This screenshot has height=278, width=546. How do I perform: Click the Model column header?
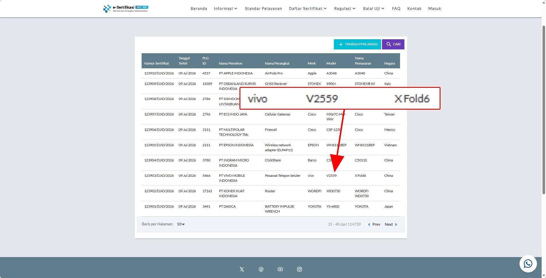pyautogui.click(x=331, y=63)
